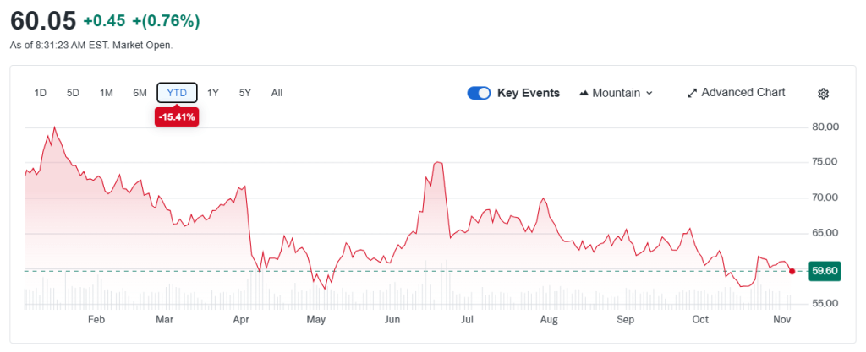Toggle the Key Events switch
Viewport: 866px width, 352px height.
479,93
